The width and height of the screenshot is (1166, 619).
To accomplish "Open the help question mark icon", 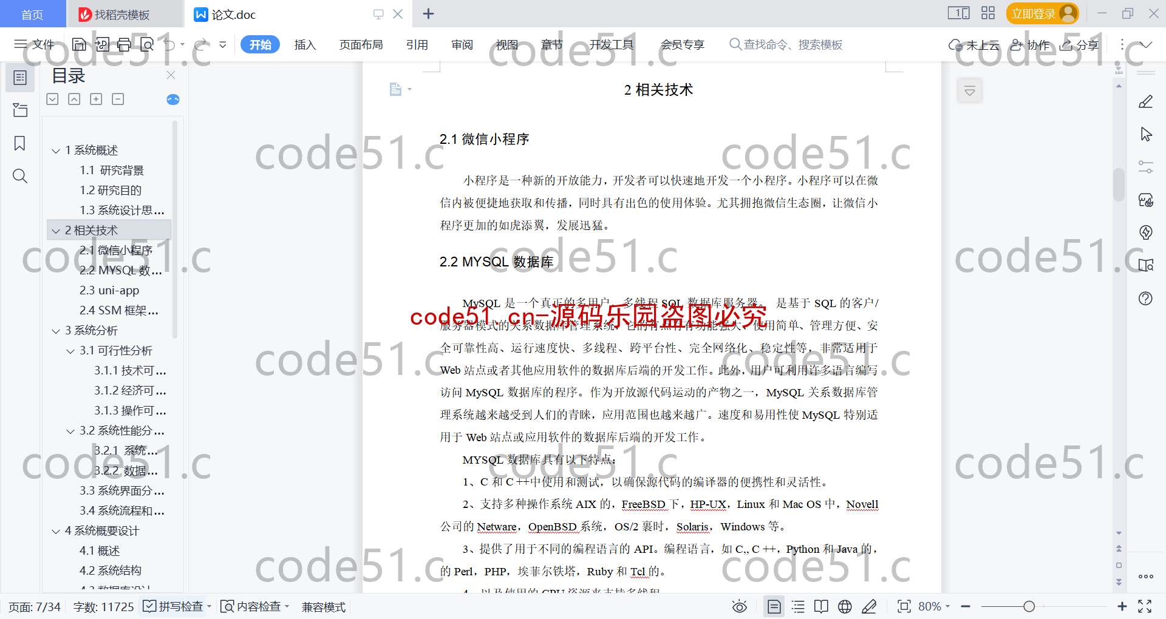I will pos(1146,298).
